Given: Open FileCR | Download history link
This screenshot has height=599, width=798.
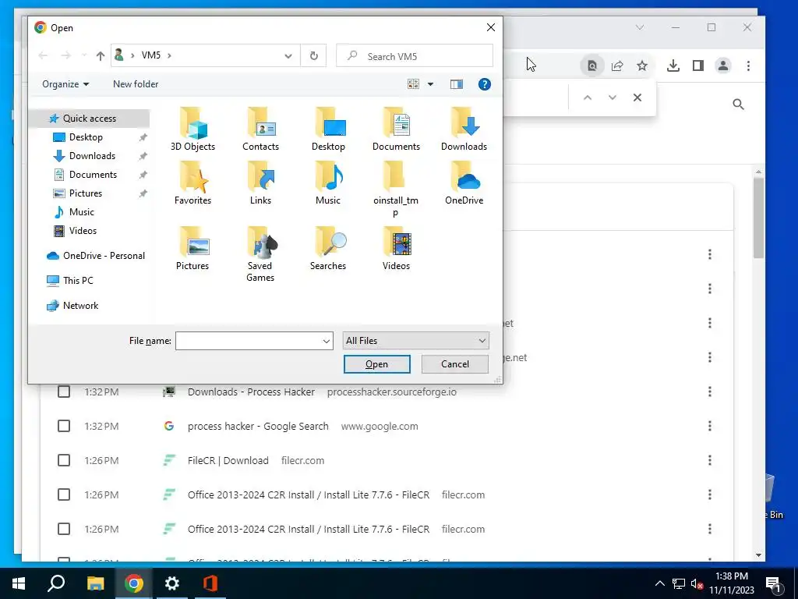Looking at the screenshot, I should coord(228,460).
